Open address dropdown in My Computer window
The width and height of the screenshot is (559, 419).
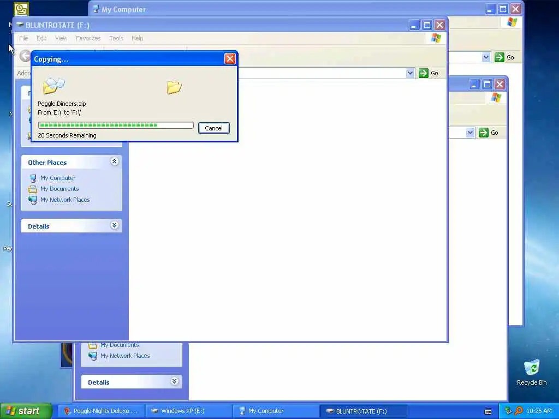click(x=486, y=57)
